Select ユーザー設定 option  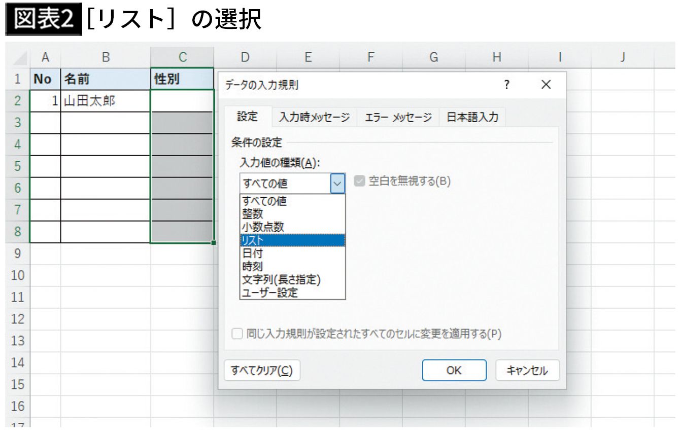(292, 293)
